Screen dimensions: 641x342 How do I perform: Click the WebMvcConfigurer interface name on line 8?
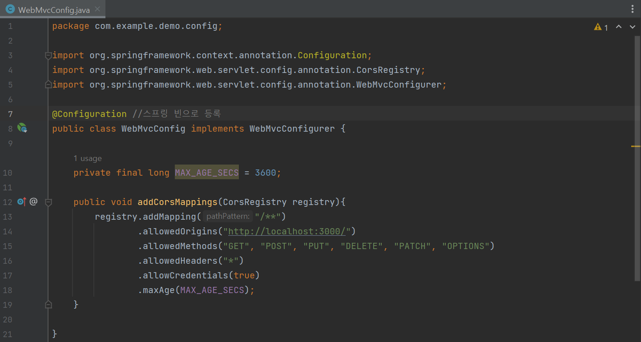click(292, 129)
